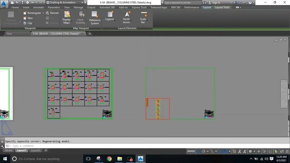
Task: Click the Sign In button
Action: click(x=214, y=3)
